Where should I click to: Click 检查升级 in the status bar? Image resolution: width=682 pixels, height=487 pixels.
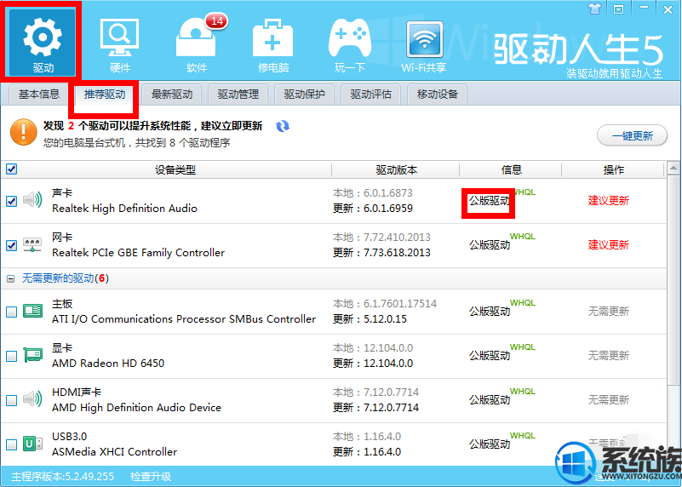tap(151, 477)
